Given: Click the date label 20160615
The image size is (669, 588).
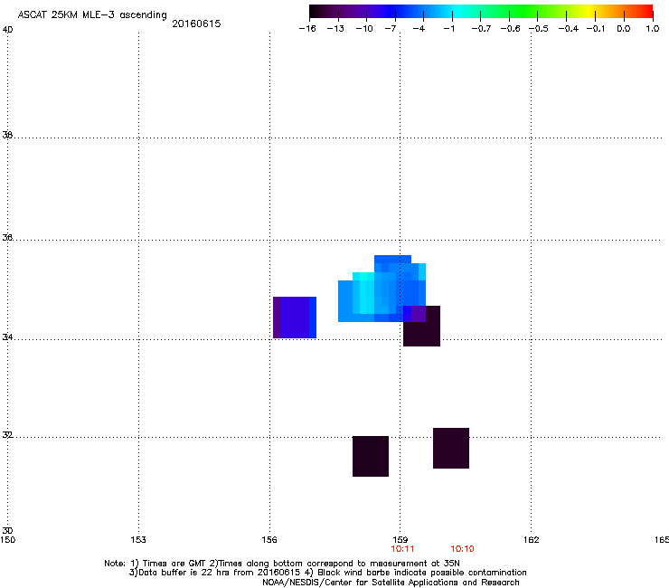Looking at the screenshot, I should pyautogui.click(x=196, y=24).
